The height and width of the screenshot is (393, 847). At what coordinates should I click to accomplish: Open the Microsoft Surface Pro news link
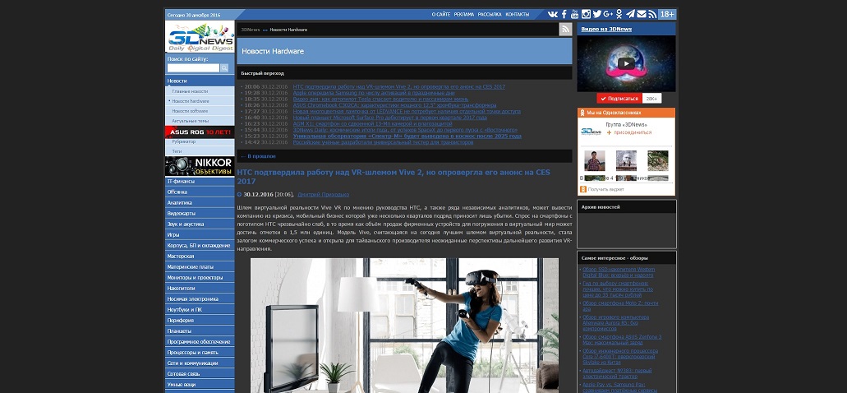tap(390, 118)
